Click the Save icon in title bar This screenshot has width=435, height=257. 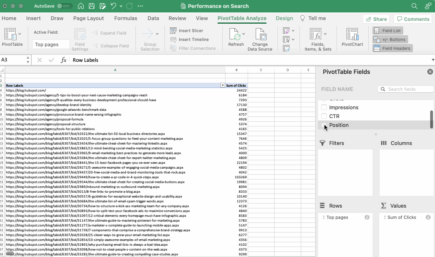coord(92,6)
